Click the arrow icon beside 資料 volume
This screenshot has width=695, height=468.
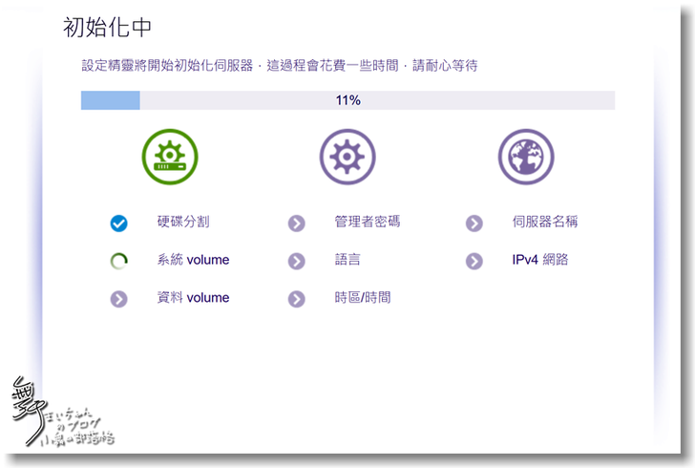pyautogui.click(x=118, y=299)
